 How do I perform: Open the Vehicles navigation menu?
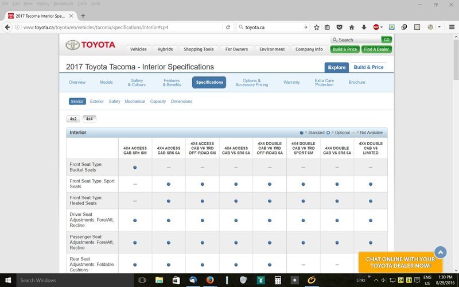coord(138,49)
